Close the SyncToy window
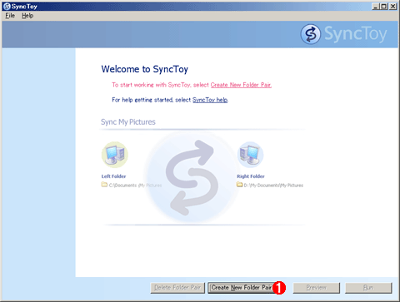400x302 pixels. pyautogui.click(x=392, y=6)
